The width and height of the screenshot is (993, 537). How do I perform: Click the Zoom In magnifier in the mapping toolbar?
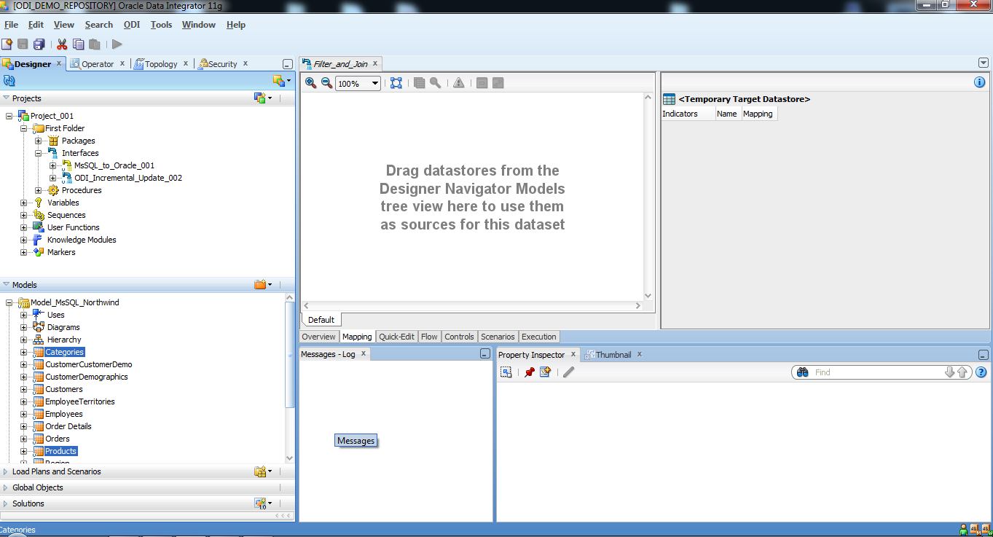point(310,82)
